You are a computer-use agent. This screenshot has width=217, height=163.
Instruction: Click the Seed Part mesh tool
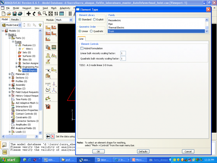tap(48, 28)
